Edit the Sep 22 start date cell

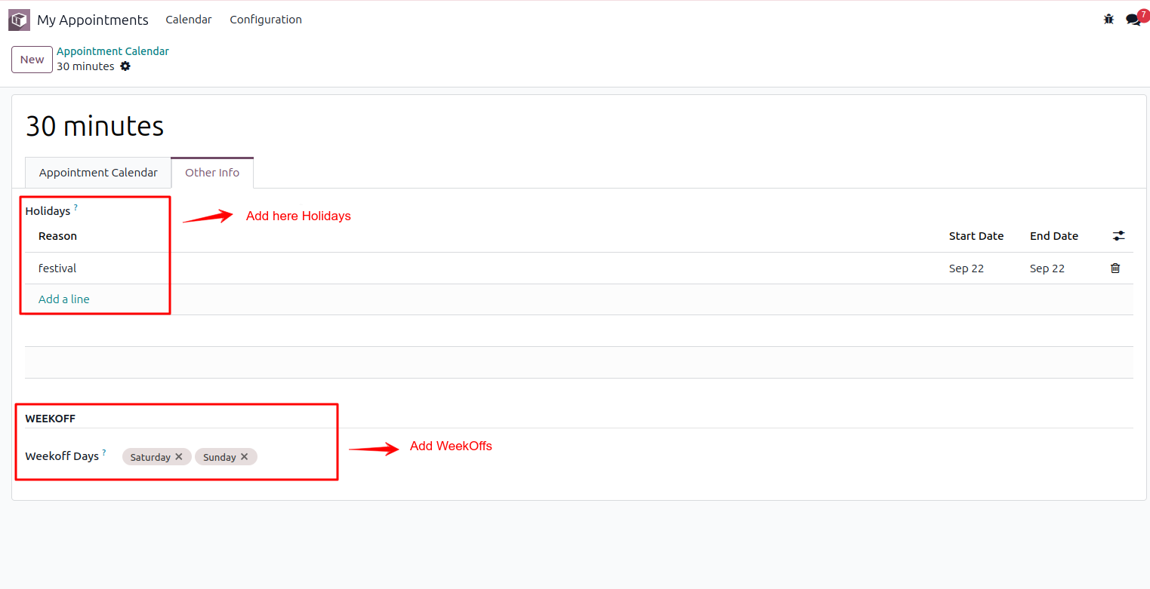pyautogui.click(x=967, y=268)
